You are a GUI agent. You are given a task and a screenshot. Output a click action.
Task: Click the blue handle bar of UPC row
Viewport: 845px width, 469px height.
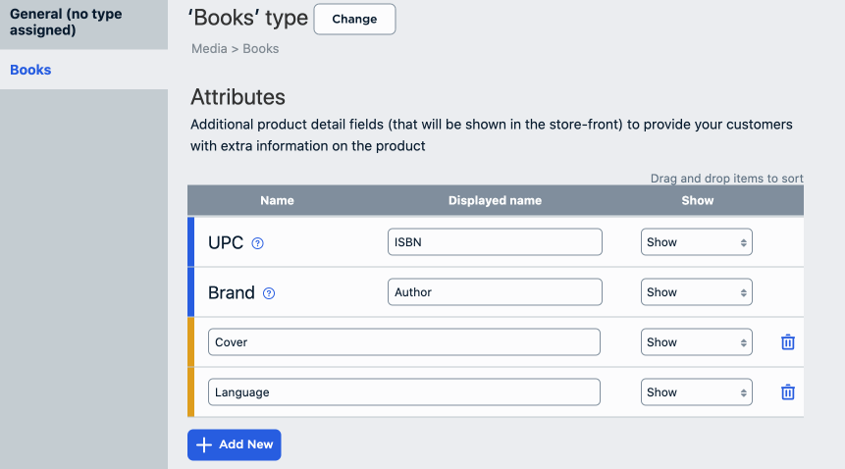pyautogui.click(x=191, y=242)
